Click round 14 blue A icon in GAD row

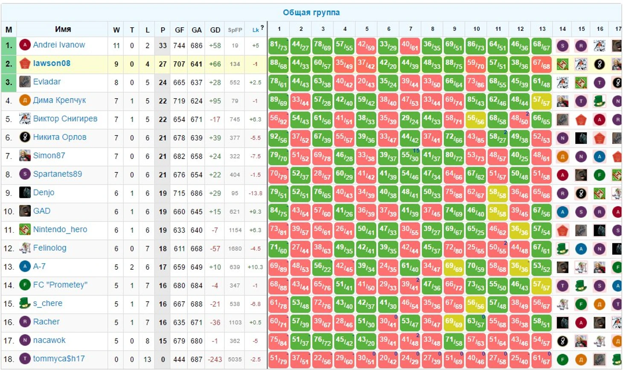point(562,212)
